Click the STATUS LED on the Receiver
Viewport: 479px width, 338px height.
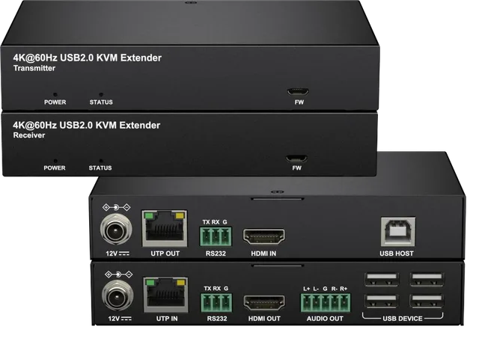point(101,161)
